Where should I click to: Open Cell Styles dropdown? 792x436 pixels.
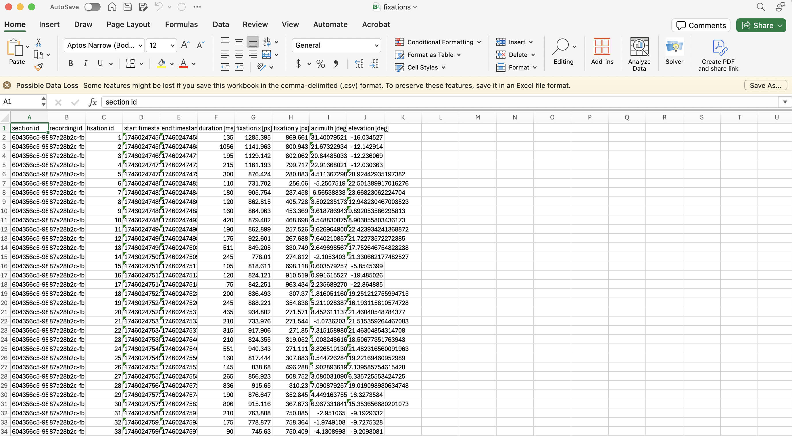[x=420, y=67]
